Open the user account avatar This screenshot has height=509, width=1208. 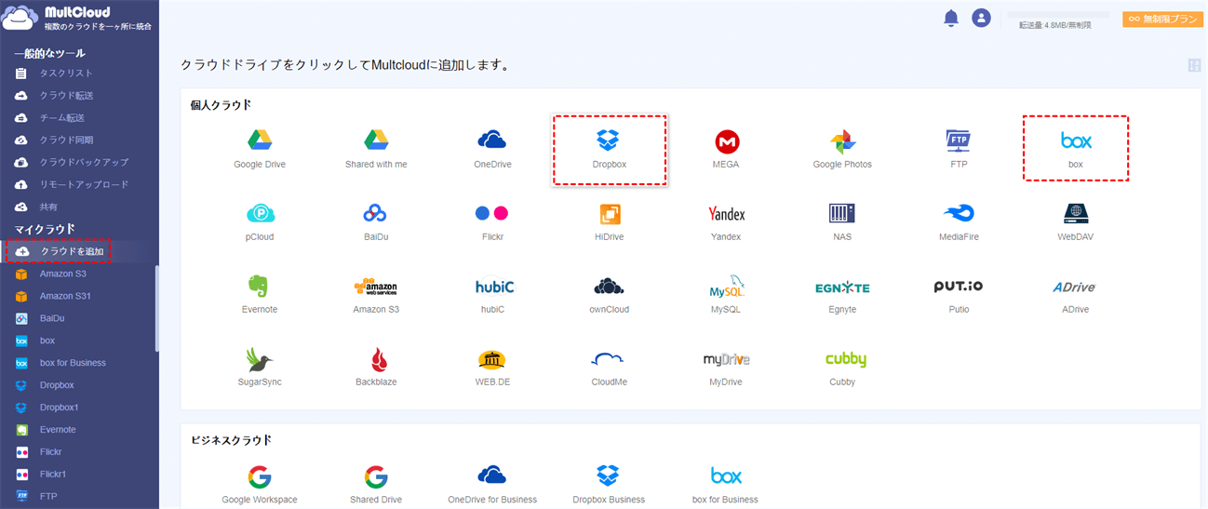click(x=981, y=18)
